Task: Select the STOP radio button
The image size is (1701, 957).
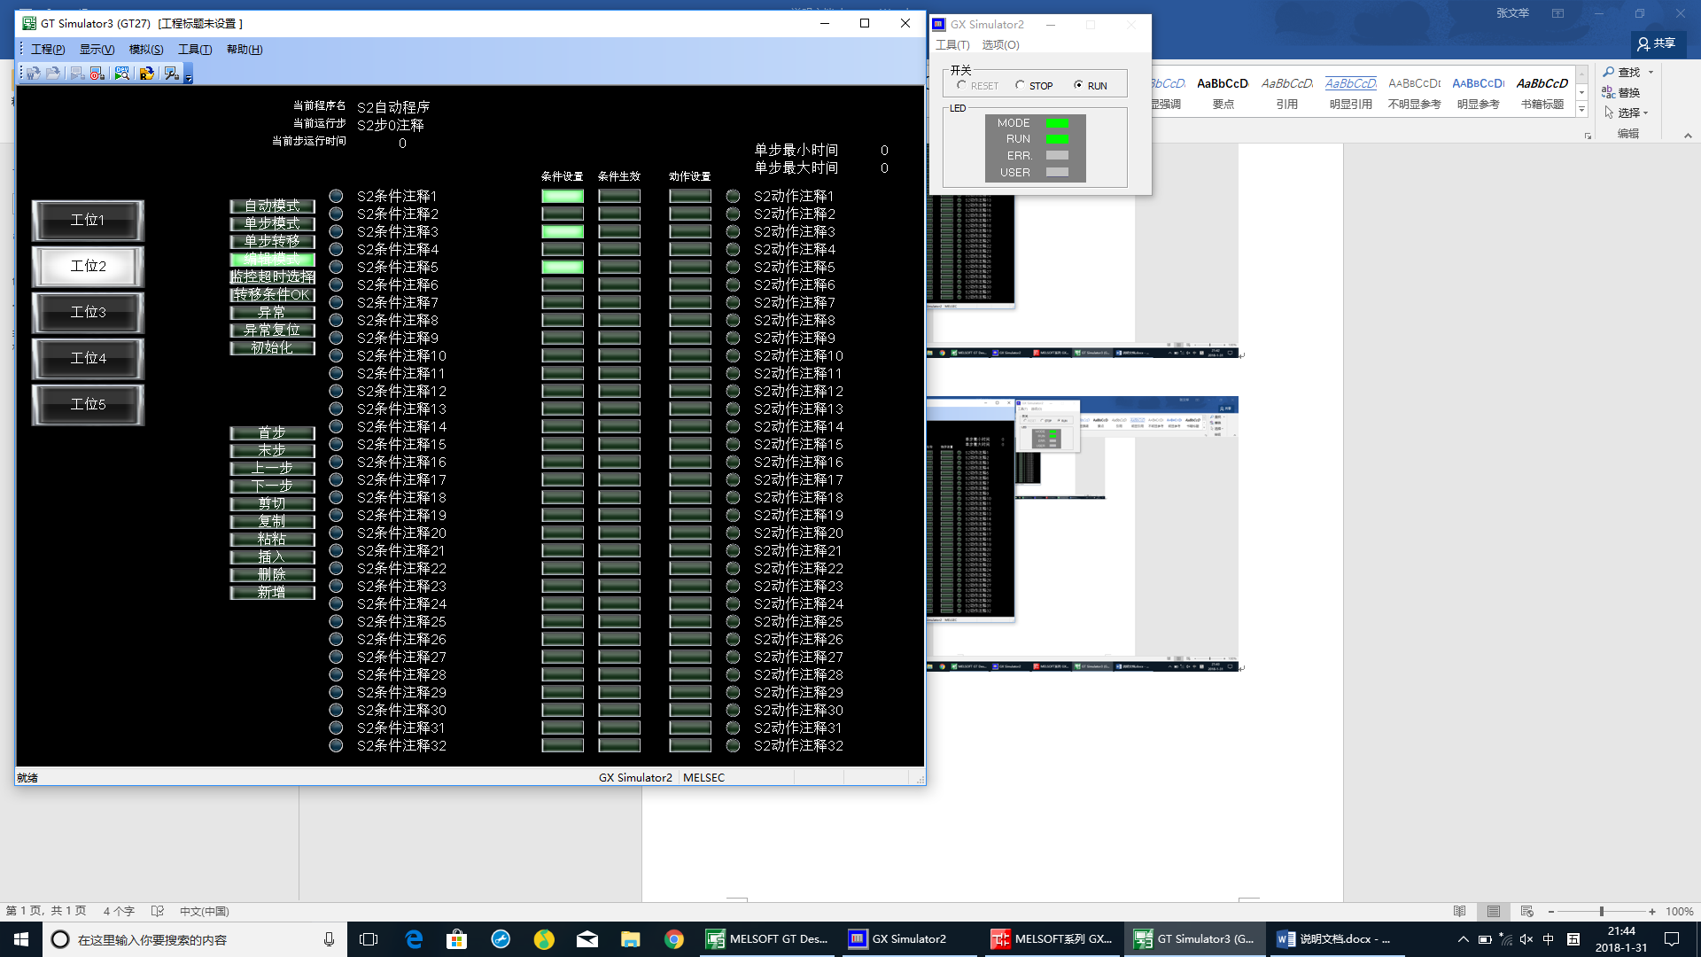Action: (x=1021, y=85)
